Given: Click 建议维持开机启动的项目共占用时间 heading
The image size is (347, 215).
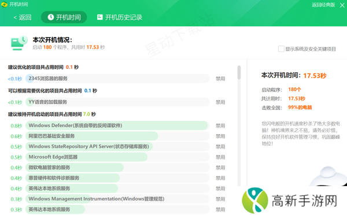Looking at the screenshot, I should [52, 114].
